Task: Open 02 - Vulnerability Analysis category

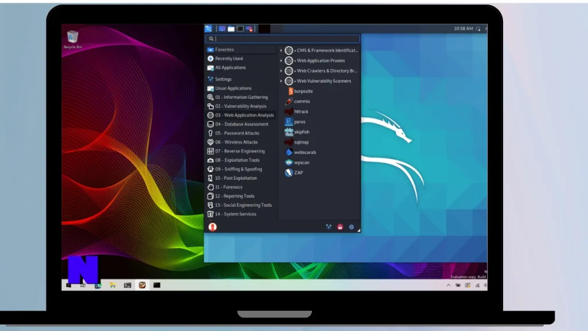Action: pos(241,106)
